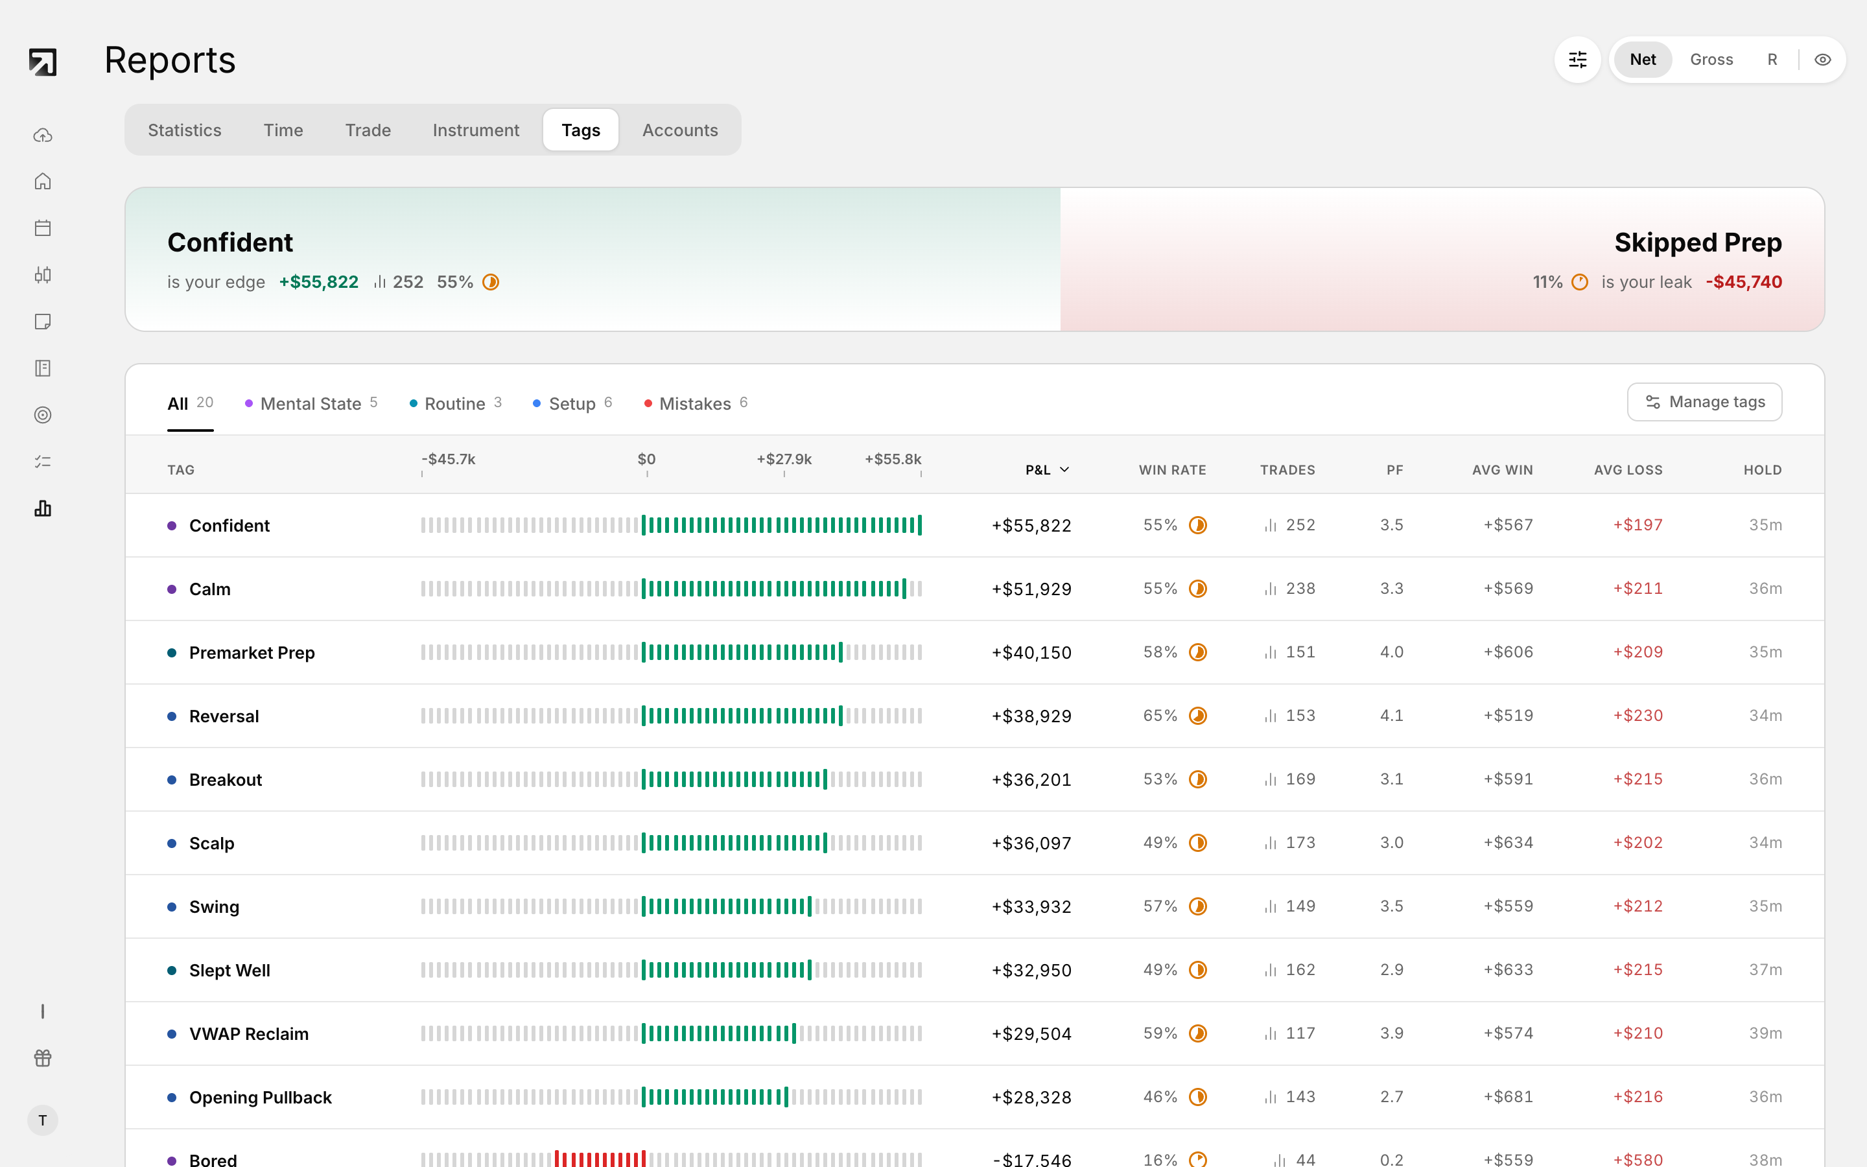Switch values to R multiple
Image resolution: width=1867 pixels, height=1167 pixels.
1772,60
